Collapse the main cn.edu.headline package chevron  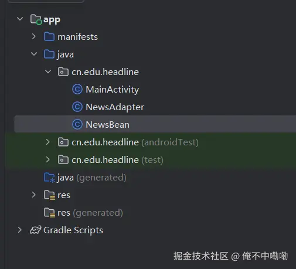coord(48,71)
